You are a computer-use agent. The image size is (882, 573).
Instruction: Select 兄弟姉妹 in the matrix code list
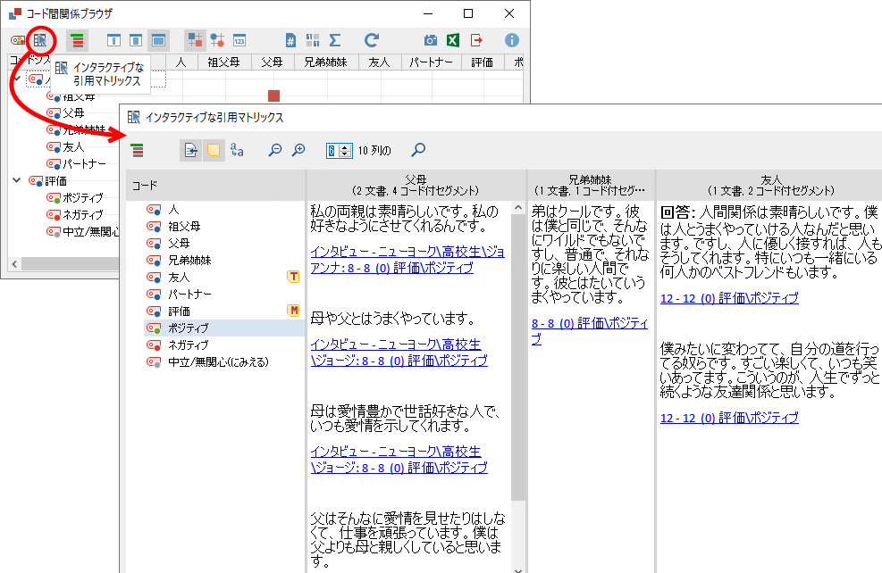pyautogui.click(x=189, y=260)
